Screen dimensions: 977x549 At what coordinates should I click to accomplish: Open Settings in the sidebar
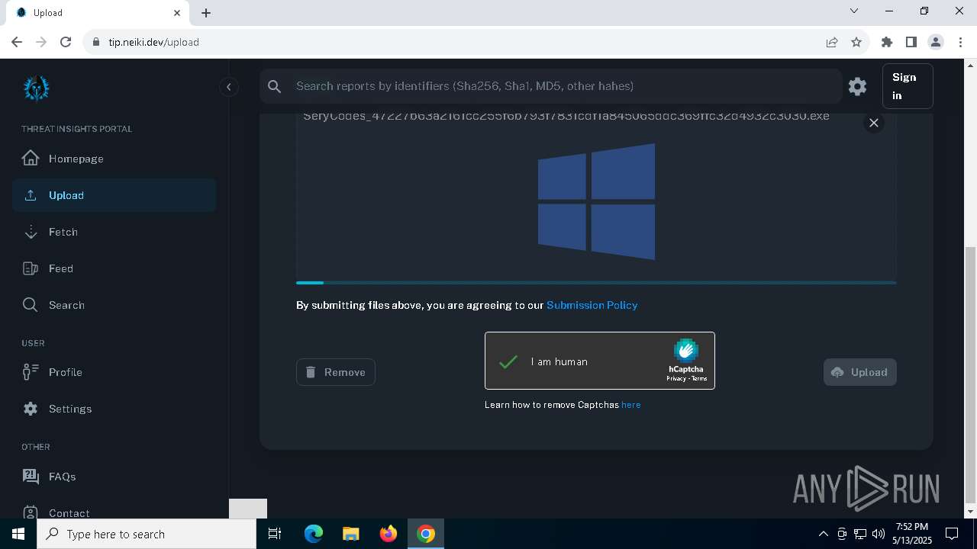point(114,409)
